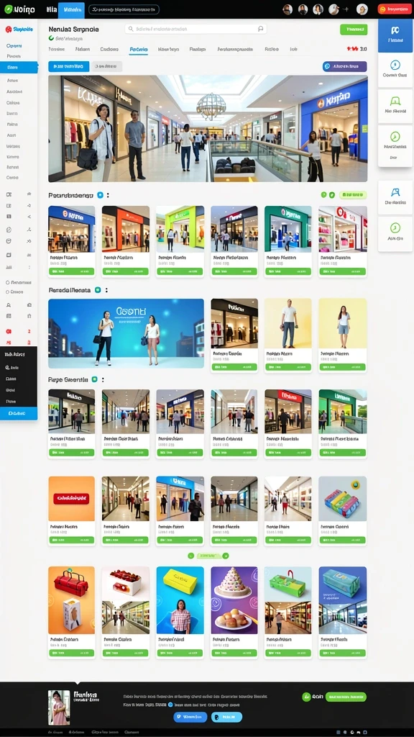Screen dimensions: 414x737
Task: Open the card showing a colorful crayon box
Action: tap(343, 510)
